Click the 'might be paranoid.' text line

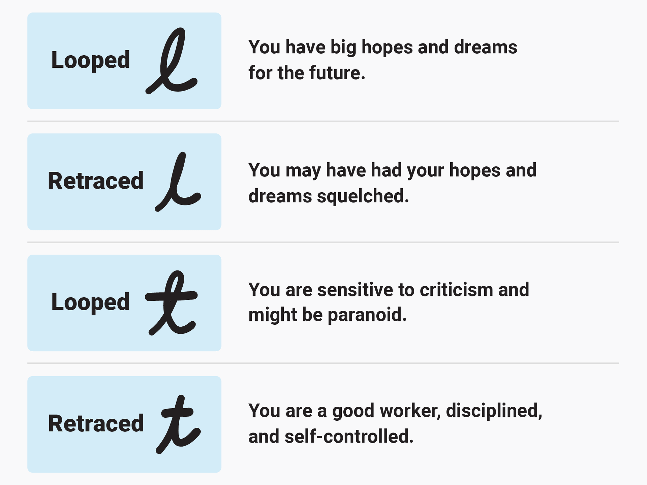(328, 315)
